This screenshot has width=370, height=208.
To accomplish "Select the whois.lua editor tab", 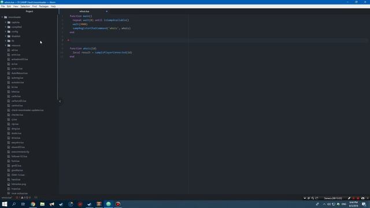I will tap(84, 12).
